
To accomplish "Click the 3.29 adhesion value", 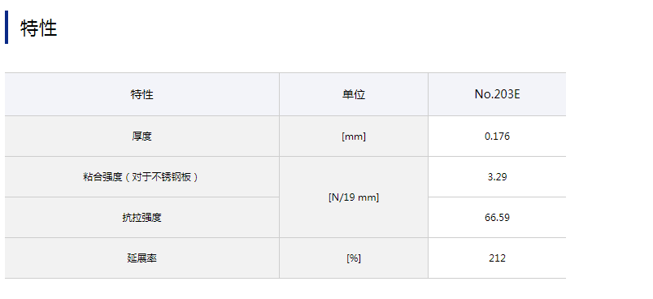I will 497,177.
